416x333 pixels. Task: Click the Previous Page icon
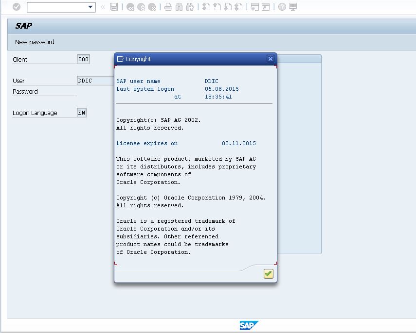point(217,7)
